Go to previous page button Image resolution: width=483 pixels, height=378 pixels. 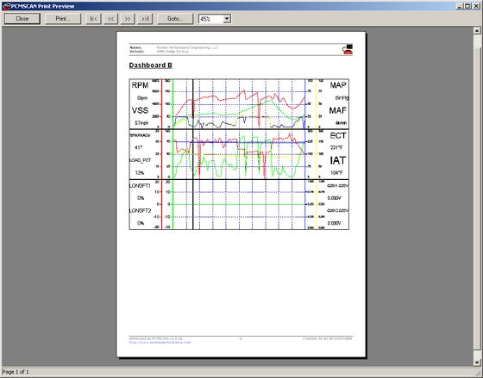tap(111, 19)
